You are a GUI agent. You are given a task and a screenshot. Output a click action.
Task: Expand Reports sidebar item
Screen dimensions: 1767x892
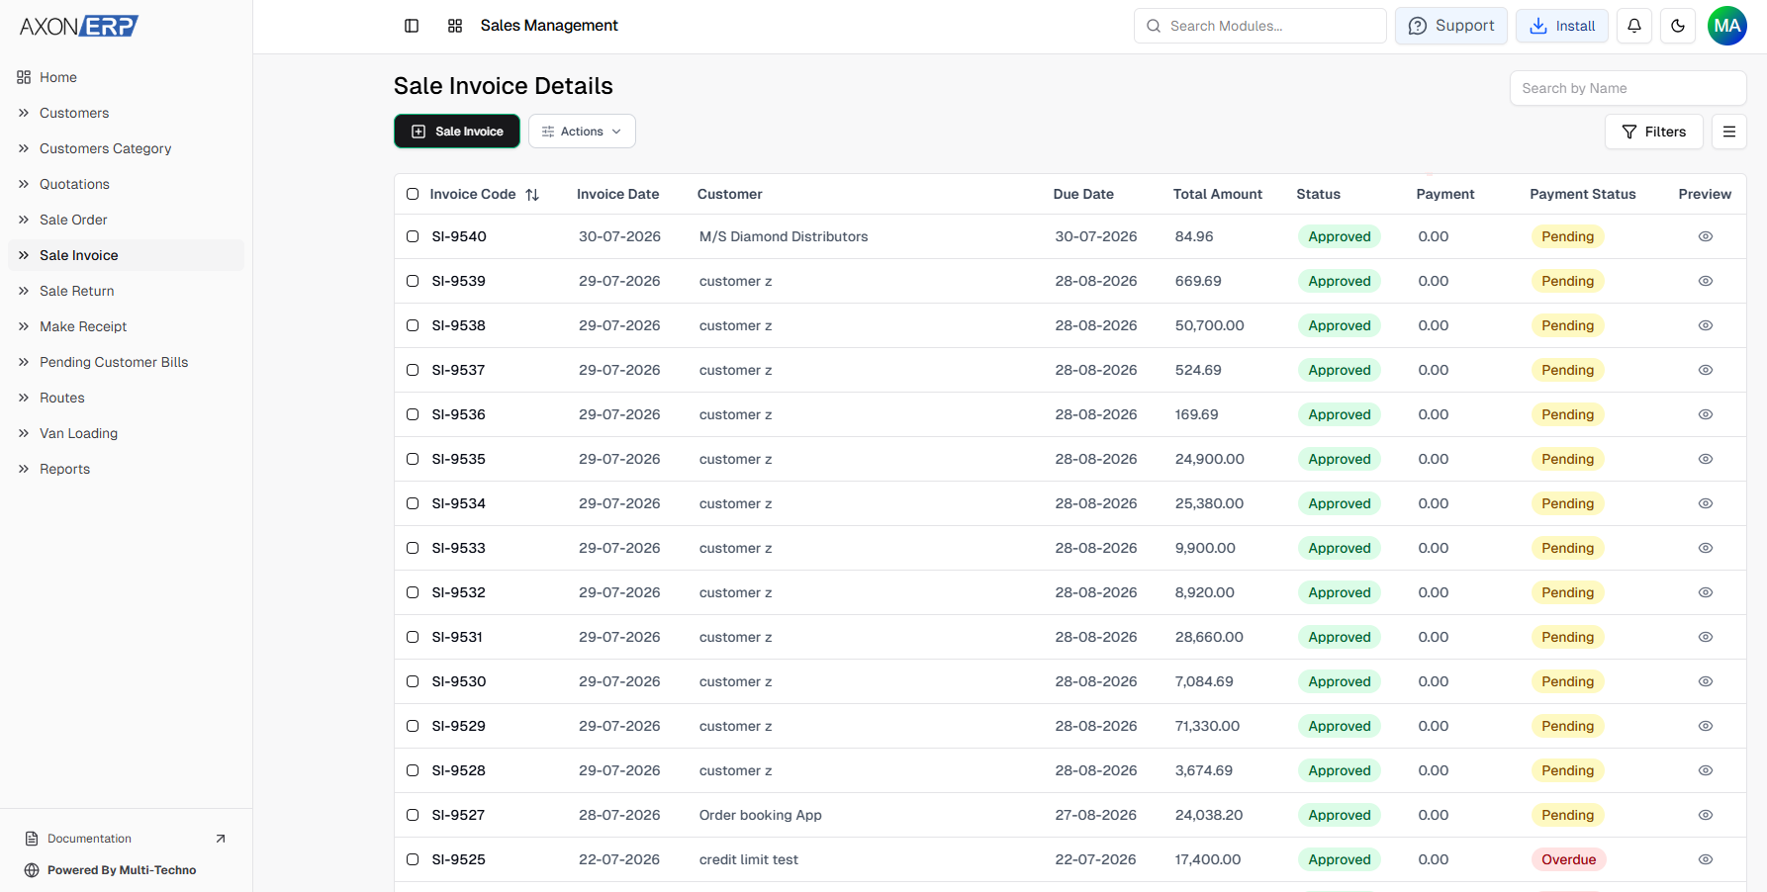pyautogui.click(x=126, y=469)
